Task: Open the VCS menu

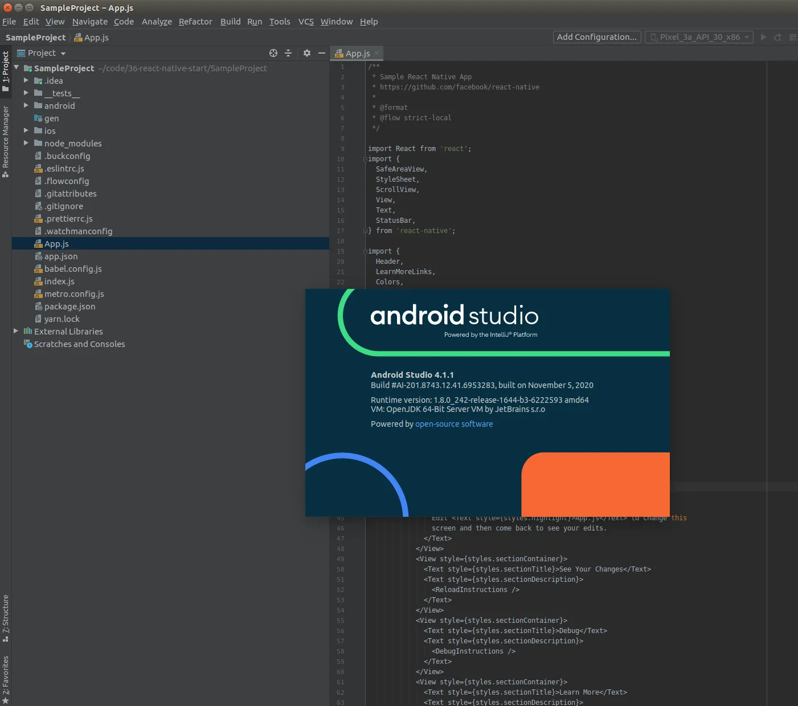Action: click(x=306, y=22)
